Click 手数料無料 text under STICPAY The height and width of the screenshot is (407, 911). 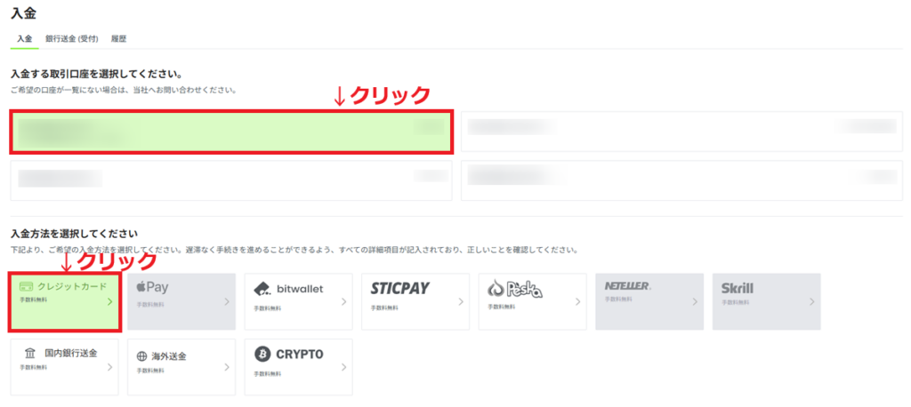coord(384,307)
